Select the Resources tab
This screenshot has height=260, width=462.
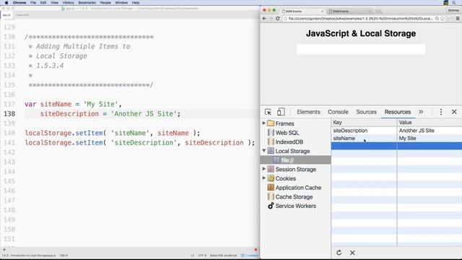[398, 112]
